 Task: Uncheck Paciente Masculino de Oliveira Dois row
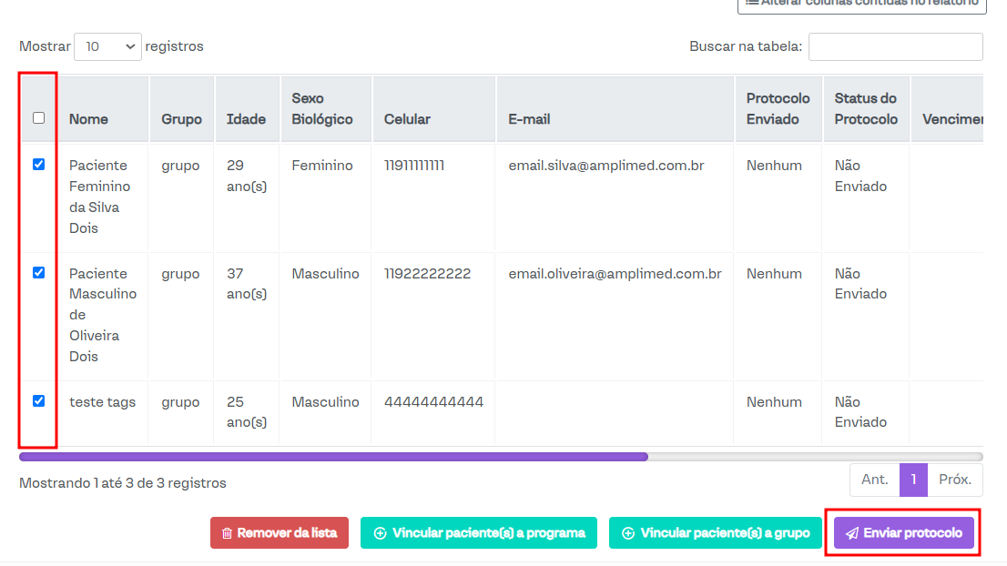[38, 272]
